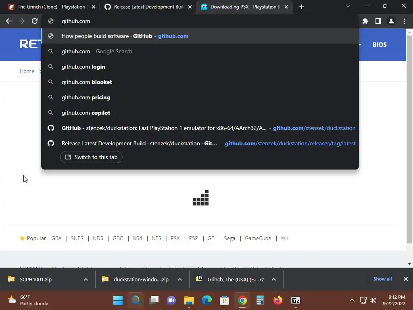This screenshot has width=413, height=310.
Task: Reload the current page
Action: [35, 21]
